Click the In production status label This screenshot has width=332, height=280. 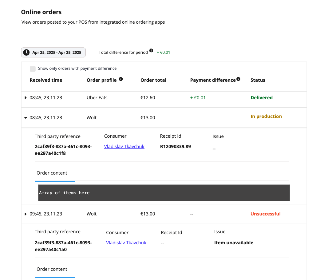click(266, 116)
